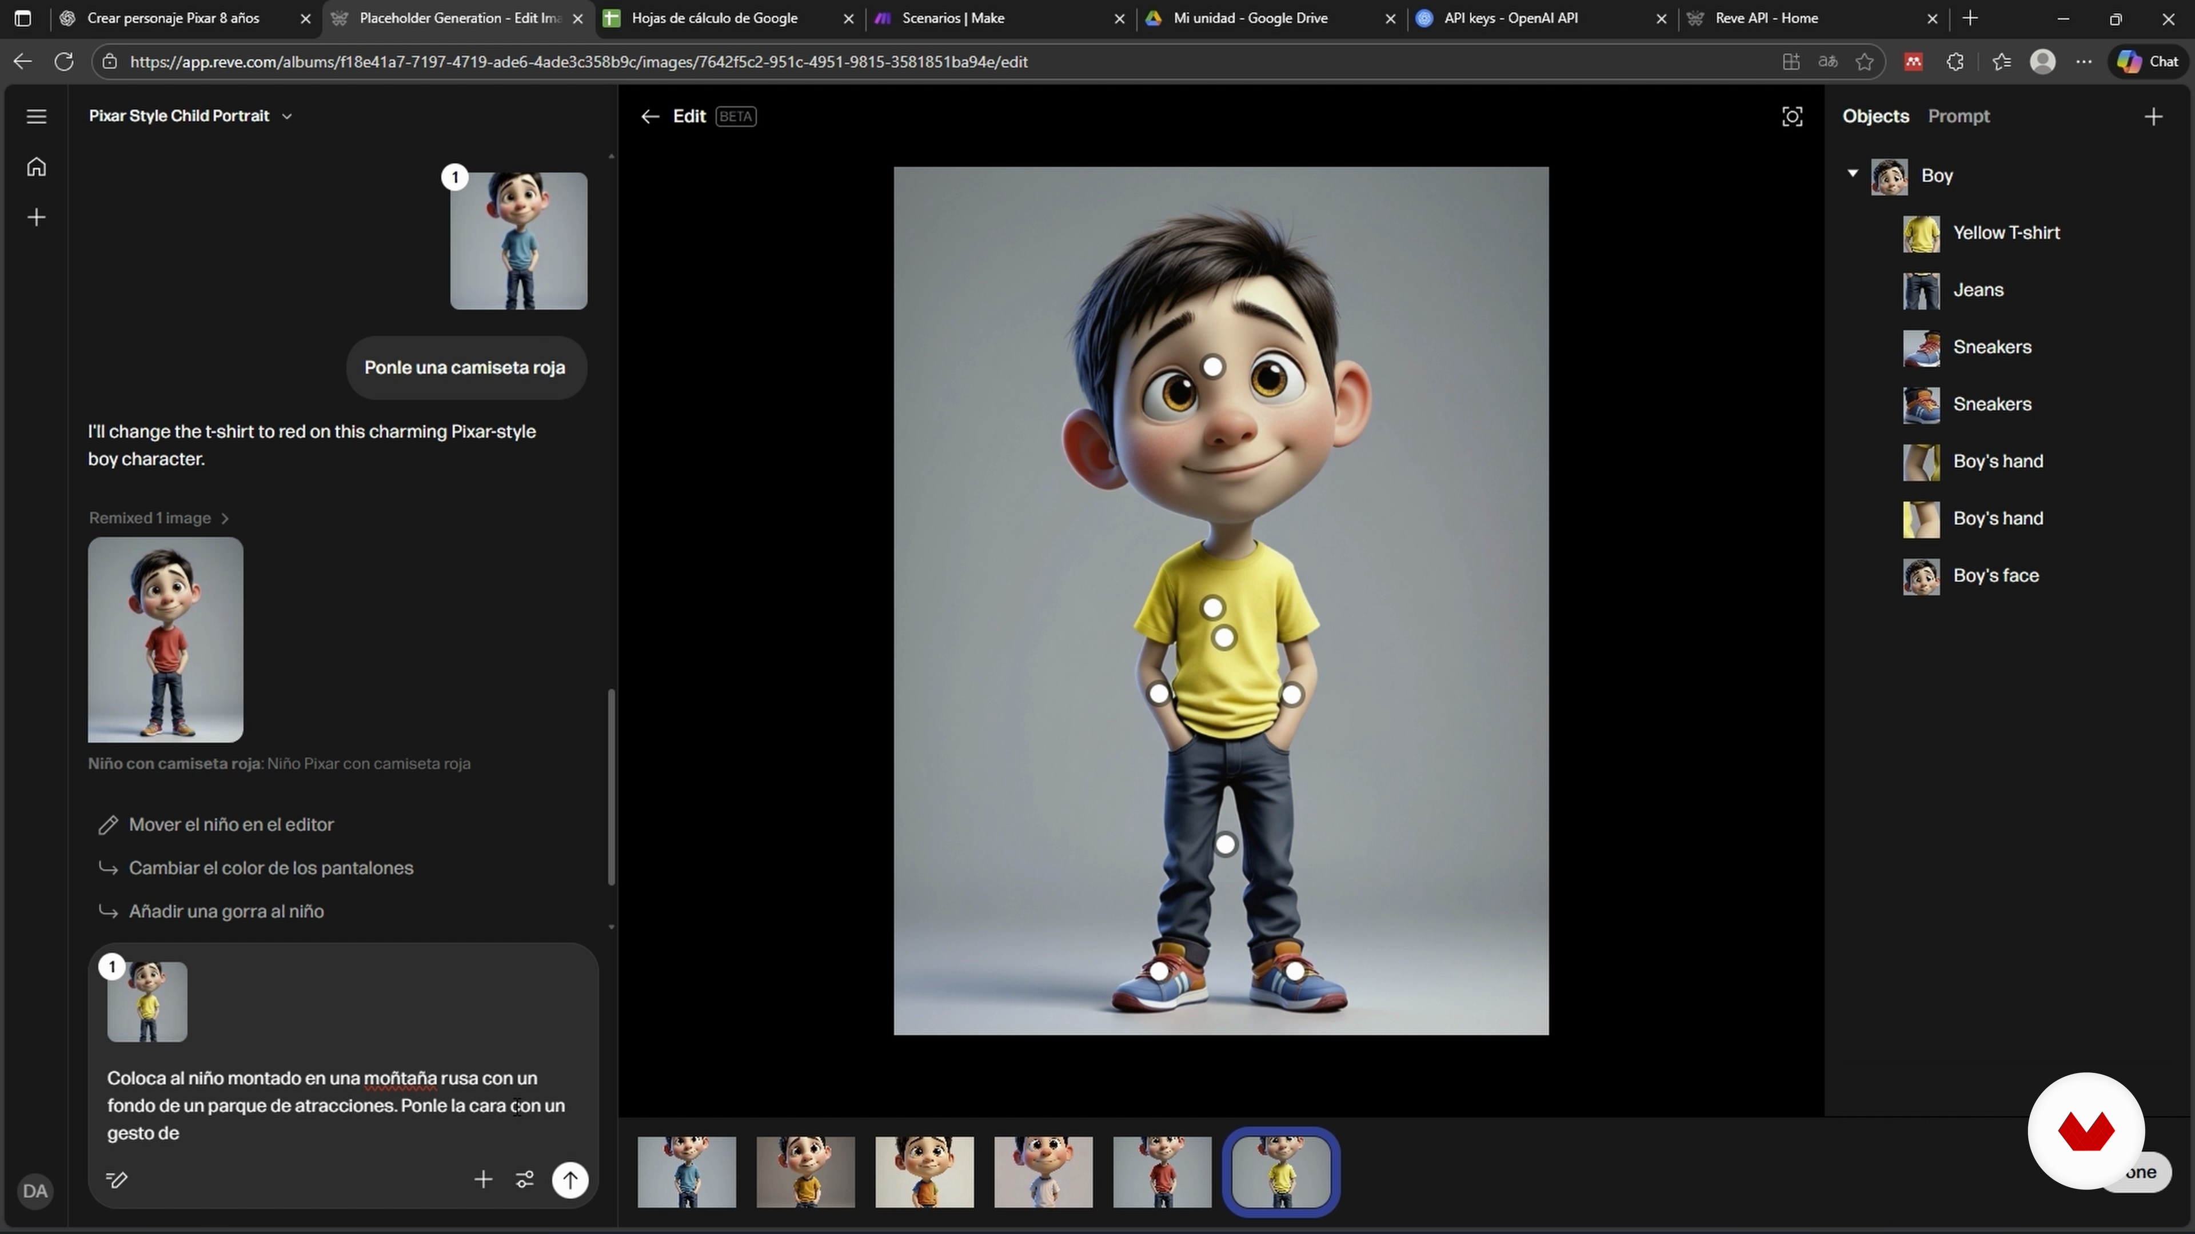2195x1234 pixels.
Task: Expand Remixed 1 image details
Action: (159, 518)
